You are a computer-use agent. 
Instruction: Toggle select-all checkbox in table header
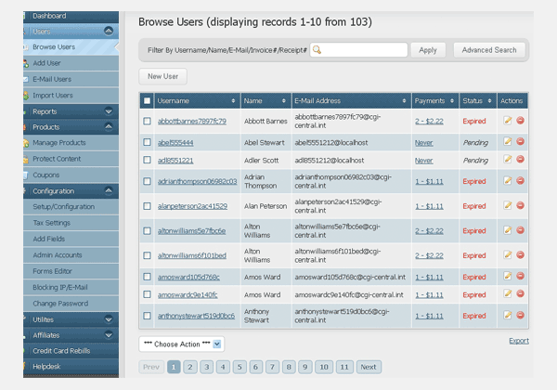[147, 101]
